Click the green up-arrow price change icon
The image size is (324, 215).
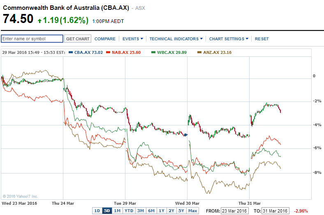coord(39,21)
